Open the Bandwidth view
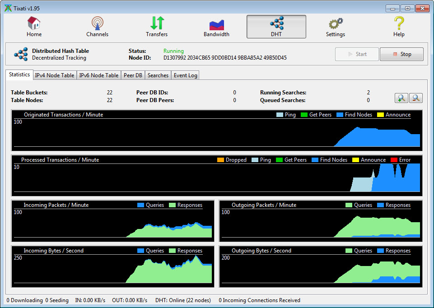This screenshot has height=308, width=434. coord(216,27)
